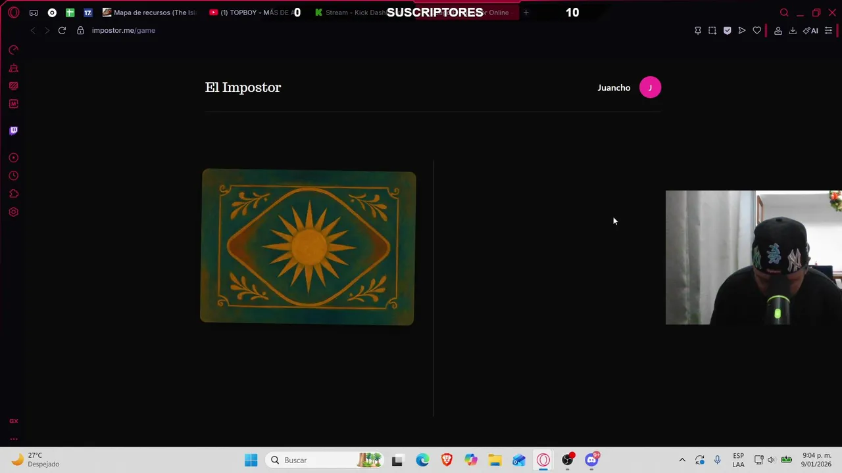This screenshot has height=473, width=842.
Task: Open the Opera GX main menu logo
Action: [14, 12]
